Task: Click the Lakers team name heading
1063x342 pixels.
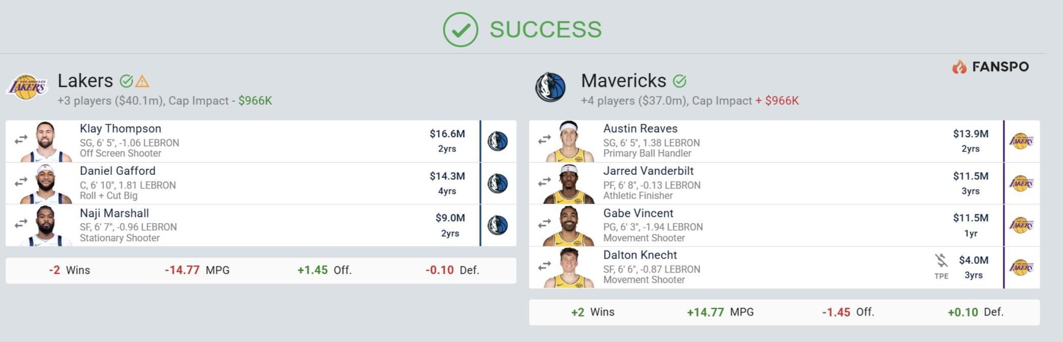Action: (85, 81)
